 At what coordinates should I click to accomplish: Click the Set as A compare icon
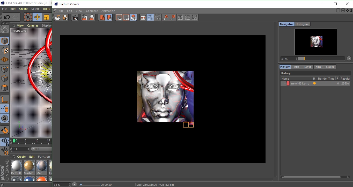point(165,18)
